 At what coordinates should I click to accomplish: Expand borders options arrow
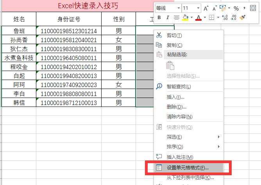coord(218,18)
